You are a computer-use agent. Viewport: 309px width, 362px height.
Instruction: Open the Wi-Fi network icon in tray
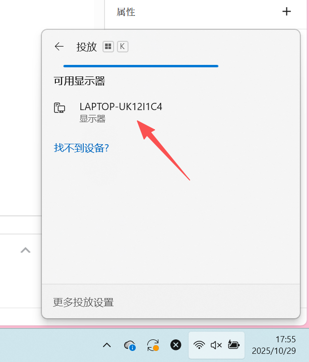(x=199, y=345)
